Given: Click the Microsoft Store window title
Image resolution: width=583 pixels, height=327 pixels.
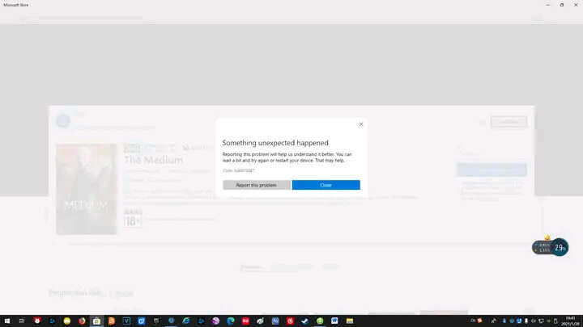Looking at the screenshot, I should (16, 5).
